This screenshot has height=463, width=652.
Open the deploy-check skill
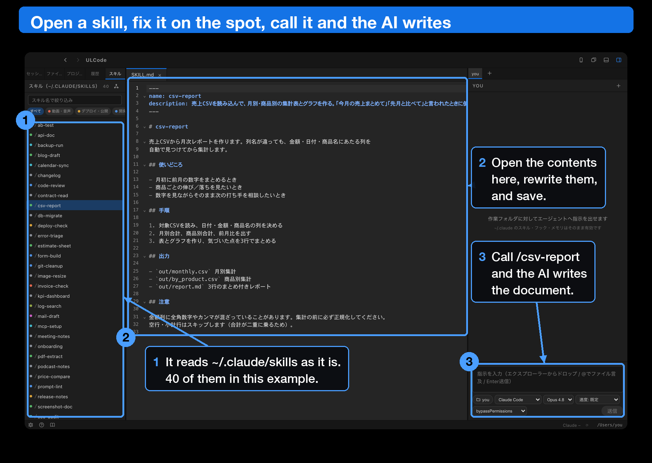pyautogui.click(x=75, y=226)
